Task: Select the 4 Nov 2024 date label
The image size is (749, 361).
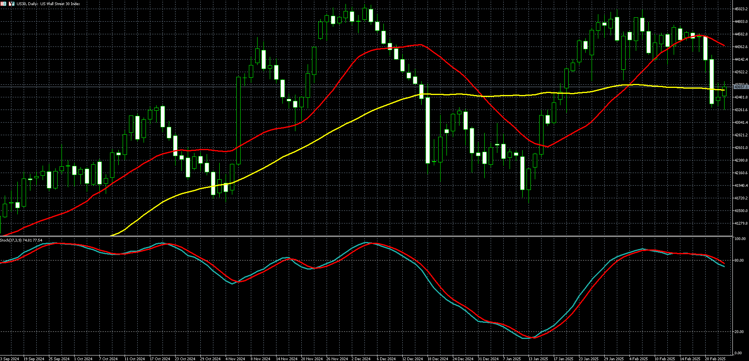Action: [x=235, y=359]
